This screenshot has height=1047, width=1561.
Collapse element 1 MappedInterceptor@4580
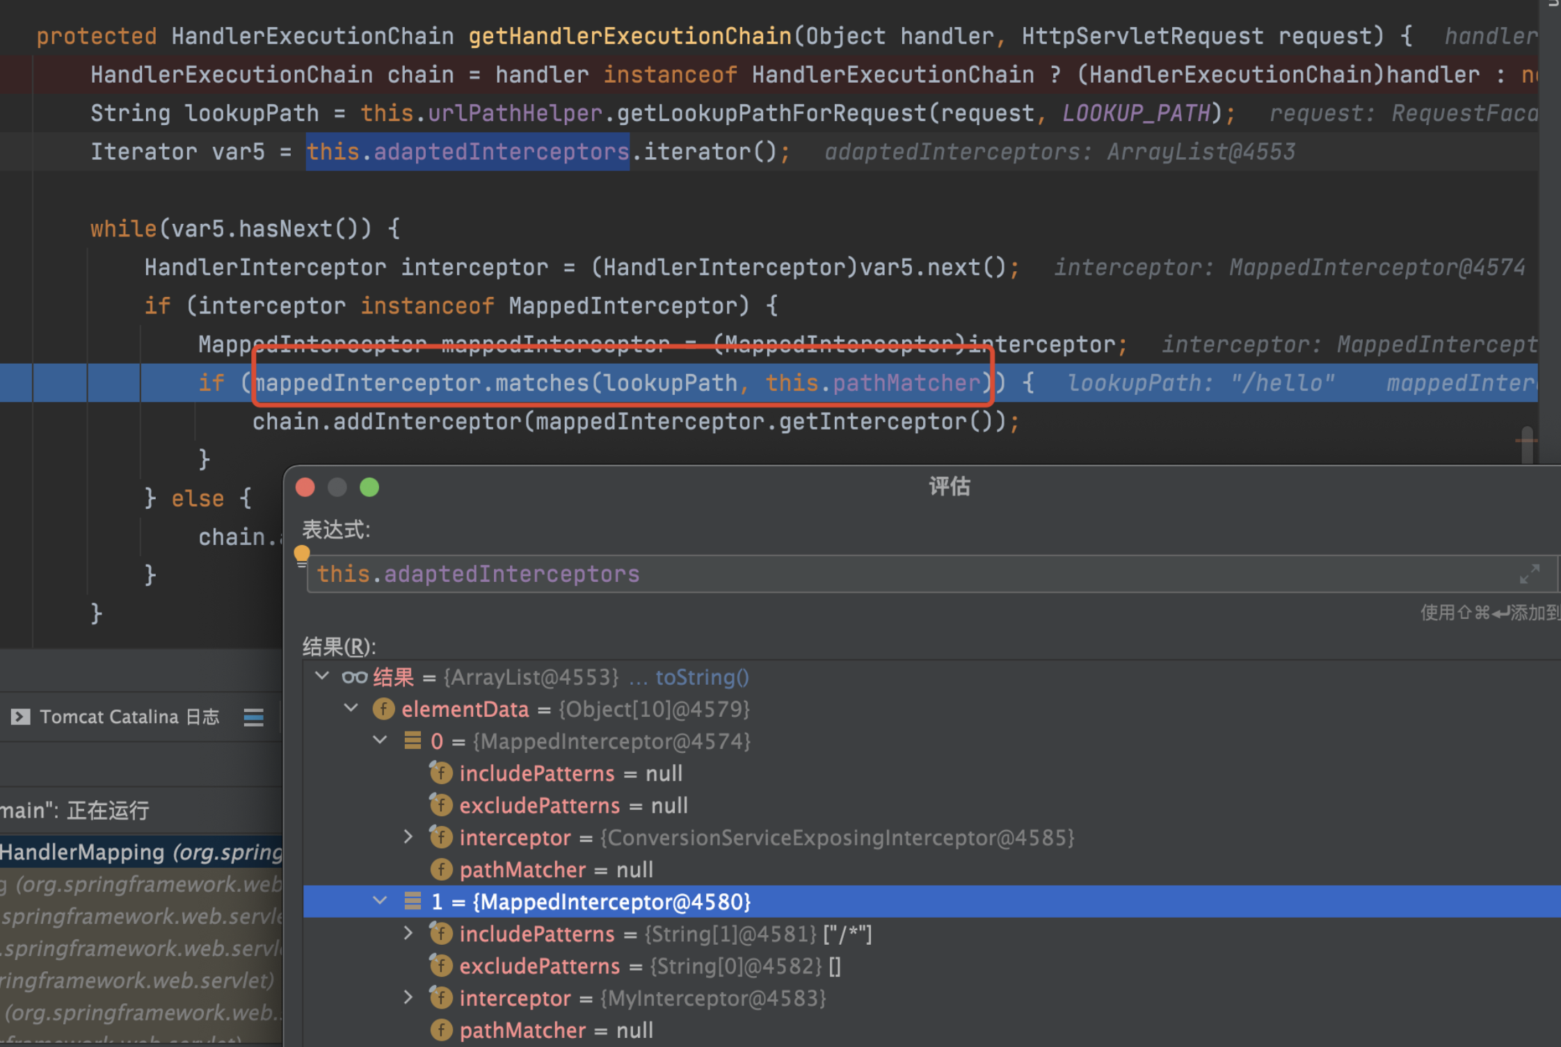point(380,901)
